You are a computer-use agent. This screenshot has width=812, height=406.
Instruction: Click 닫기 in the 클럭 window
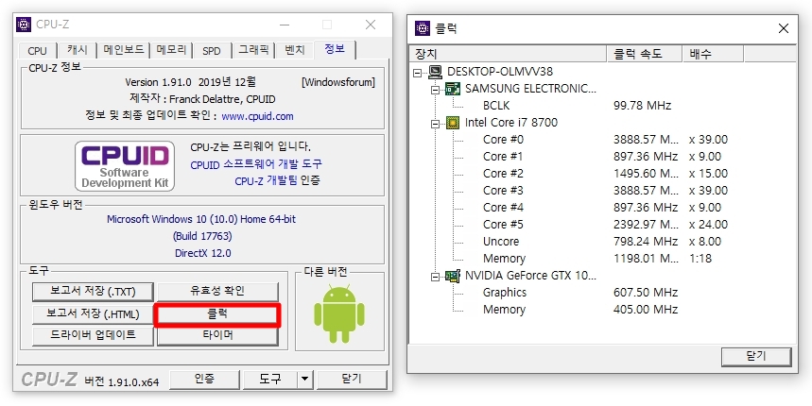click(756, 357)
